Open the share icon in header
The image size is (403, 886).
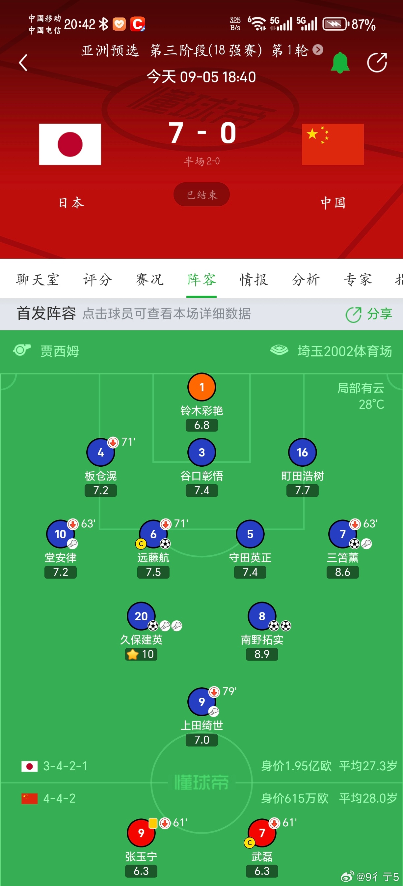[x=377, y=63]
